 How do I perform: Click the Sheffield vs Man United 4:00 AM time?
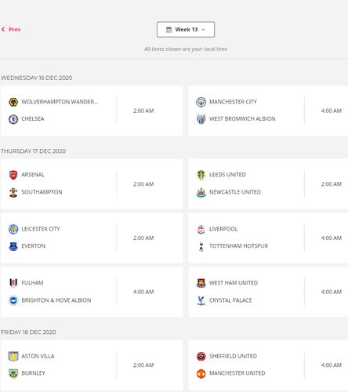pyautogui.click(x=332, y=365)
